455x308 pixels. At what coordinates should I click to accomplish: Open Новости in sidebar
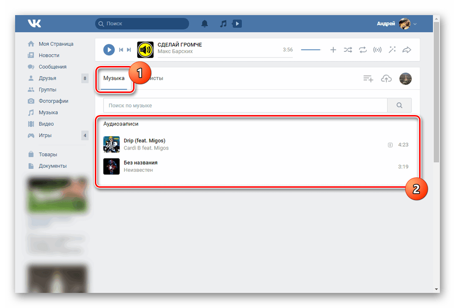[x=49, y=55]
